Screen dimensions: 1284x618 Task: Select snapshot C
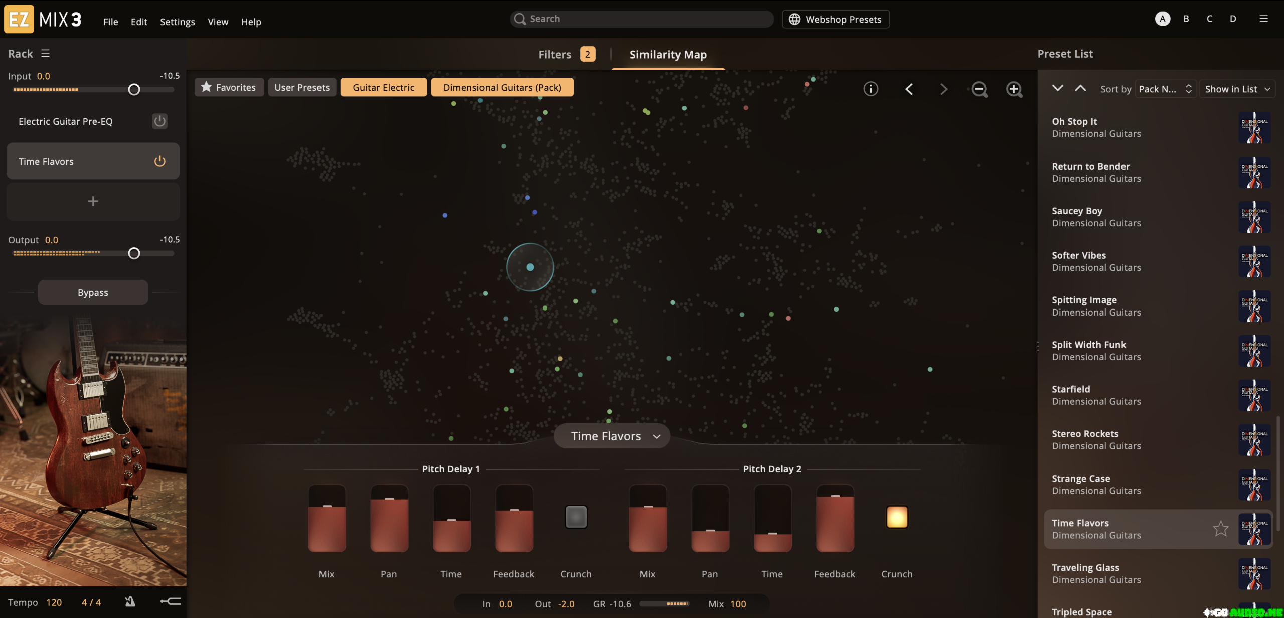tap(1209, 19)
